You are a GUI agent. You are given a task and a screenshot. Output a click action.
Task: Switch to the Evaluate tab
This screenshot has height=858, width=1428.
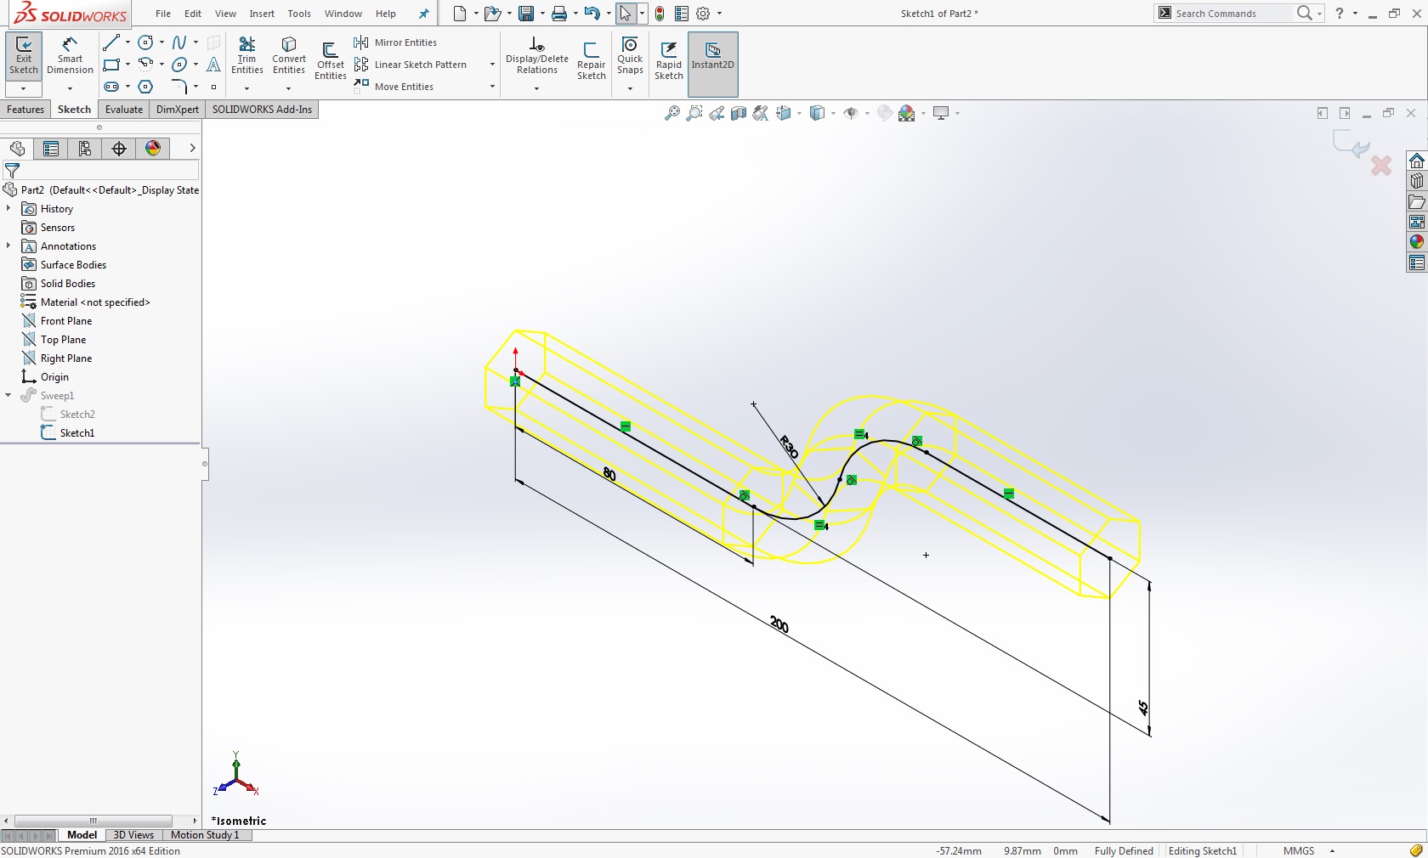coord(123,110)
